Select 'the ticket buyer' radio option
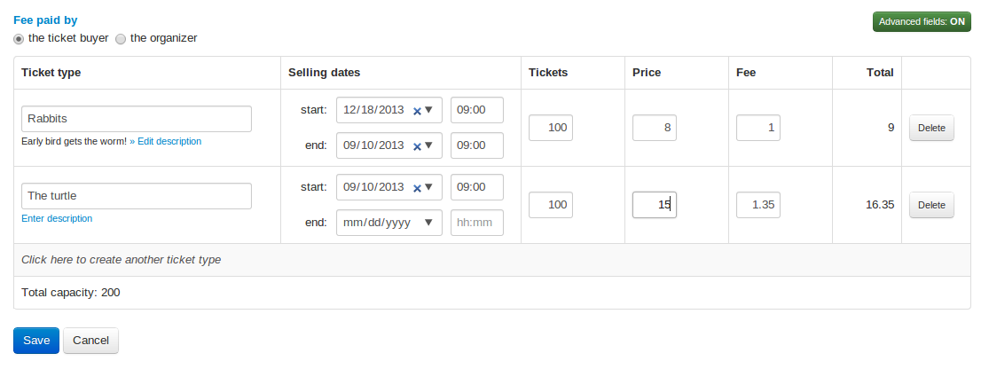The height and width of the screenshot is (369, 989). 20,39
